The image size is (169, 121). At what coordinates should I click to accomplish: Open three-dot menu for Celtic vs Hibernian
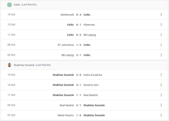[x=161, y=25]
